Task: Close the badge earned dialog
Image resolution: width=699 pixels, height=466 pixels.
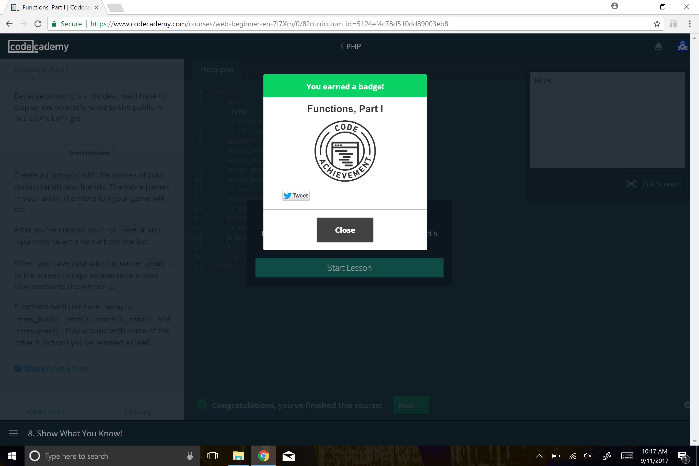Action: click(345, 230)
